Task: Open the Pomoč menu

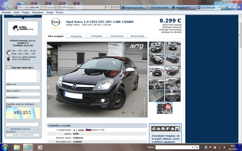Action: [x=60, y=12]
